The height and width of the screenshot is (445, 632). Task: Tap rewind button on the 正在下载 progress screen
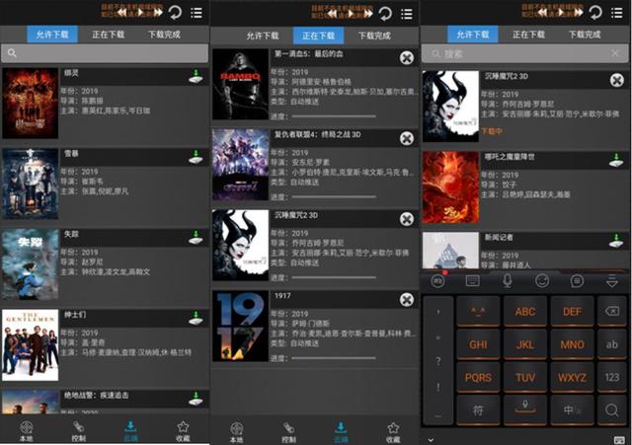[x=332, y=14]
